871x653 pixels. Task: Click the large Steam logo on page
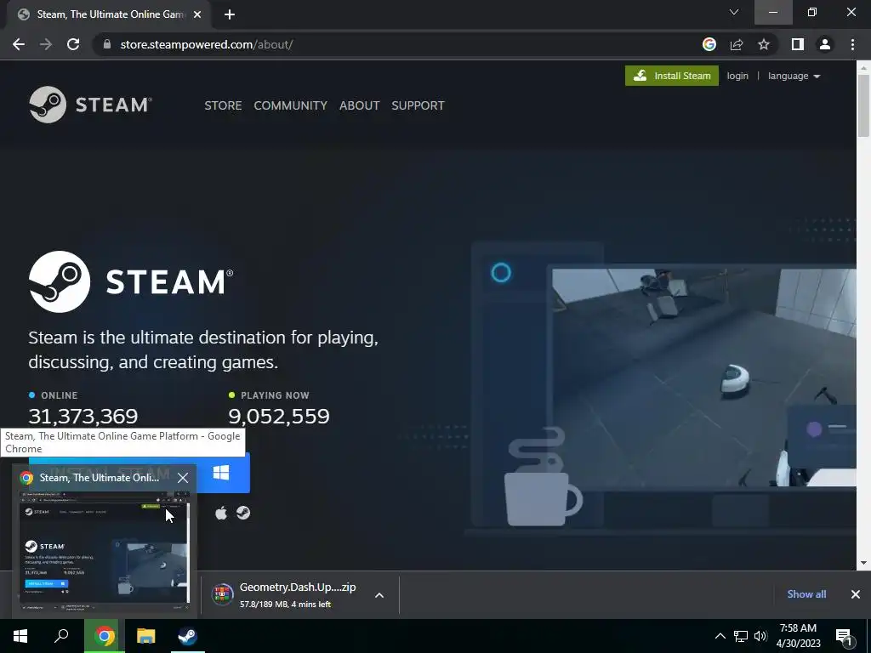coord(131,281)
